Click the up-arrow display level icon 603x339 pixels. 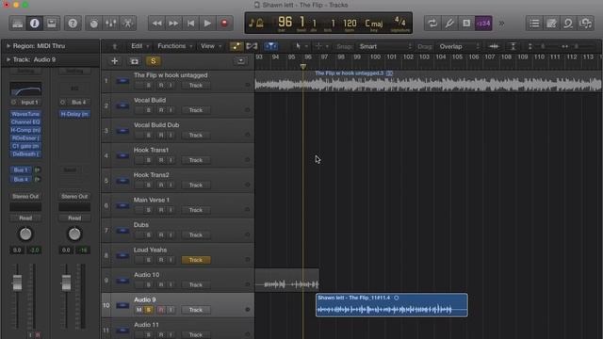[114, 46]
